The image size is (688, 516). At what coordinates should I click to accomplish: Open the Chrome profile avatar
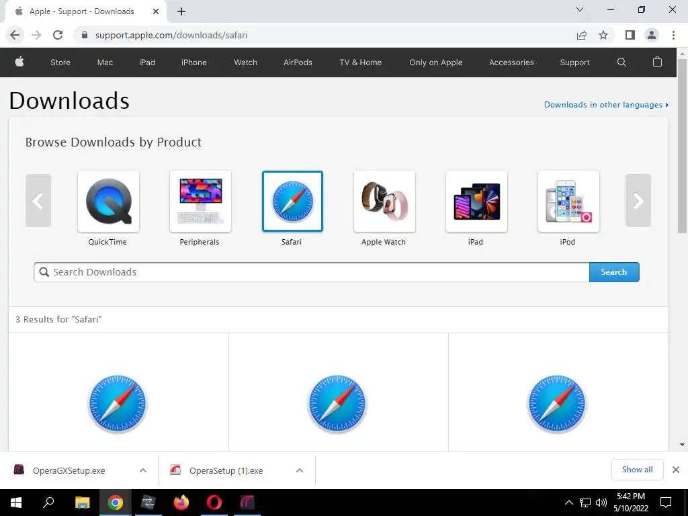(652, 35)
